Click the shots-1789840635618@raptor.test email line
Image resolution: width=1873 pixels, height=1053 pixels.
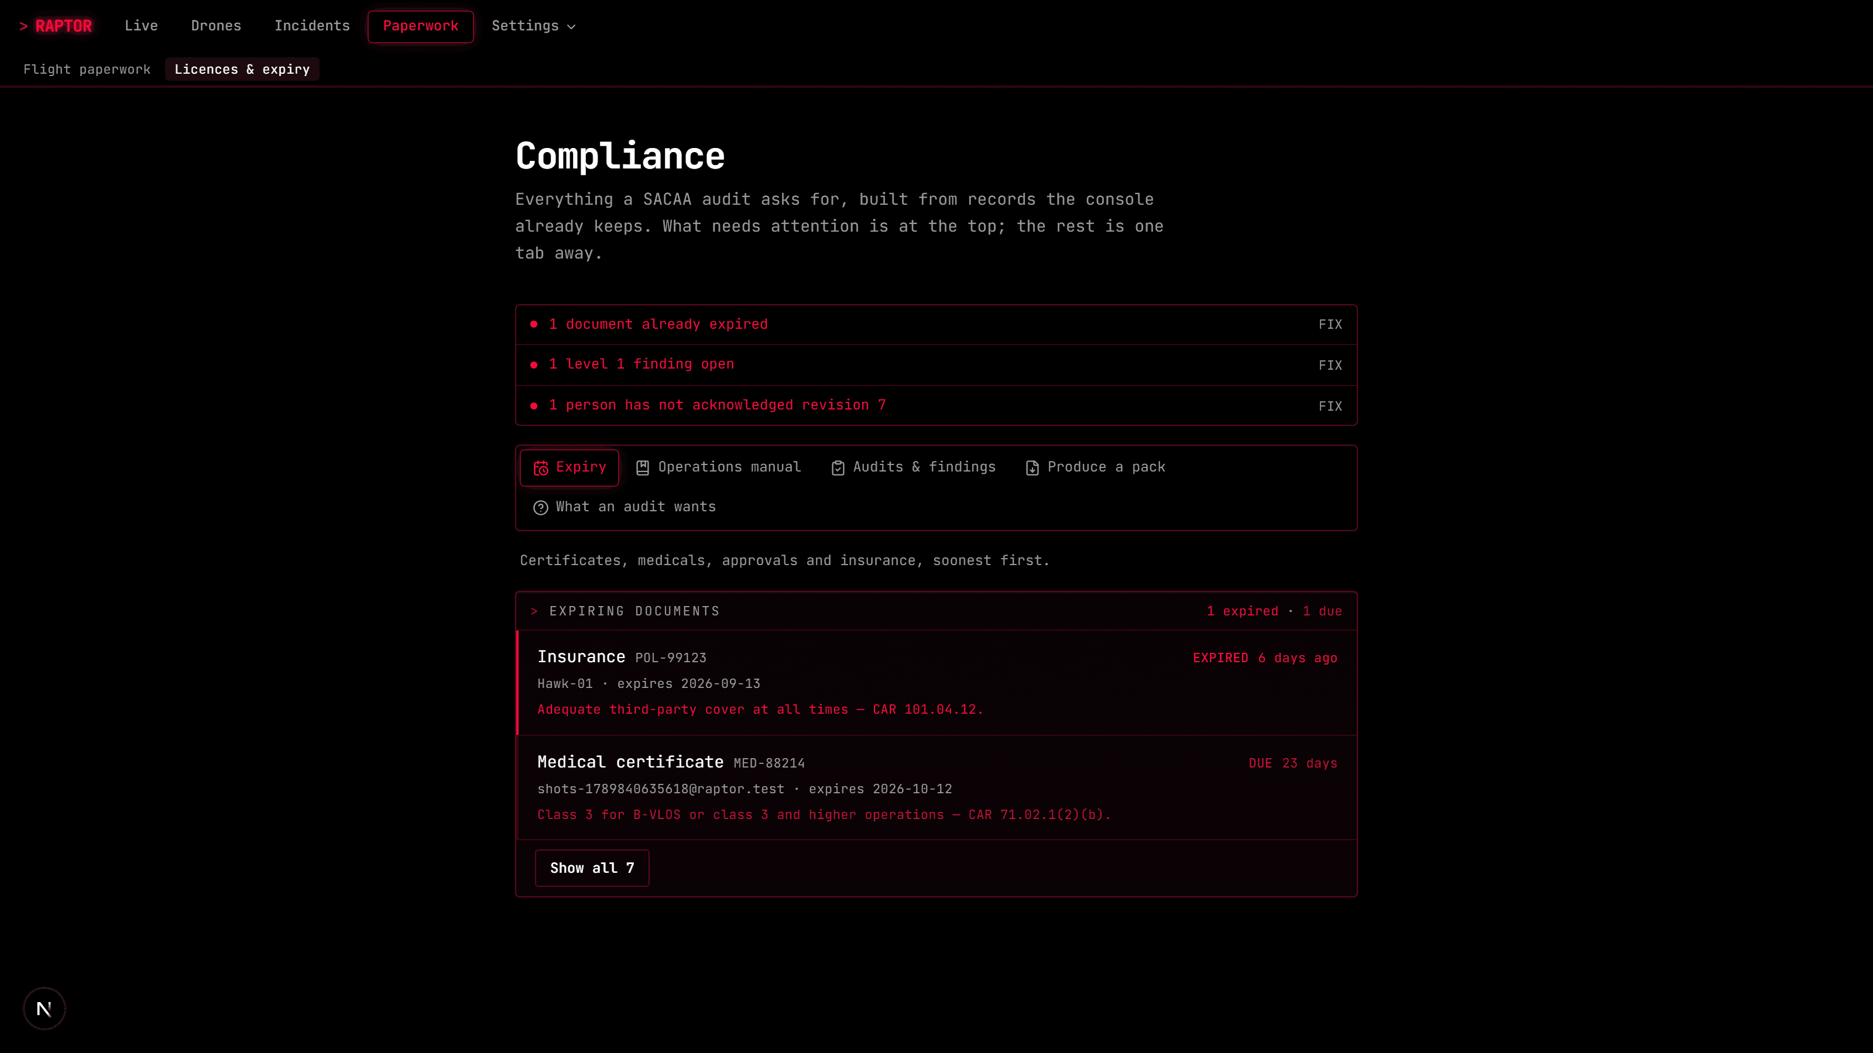point(745,789)
